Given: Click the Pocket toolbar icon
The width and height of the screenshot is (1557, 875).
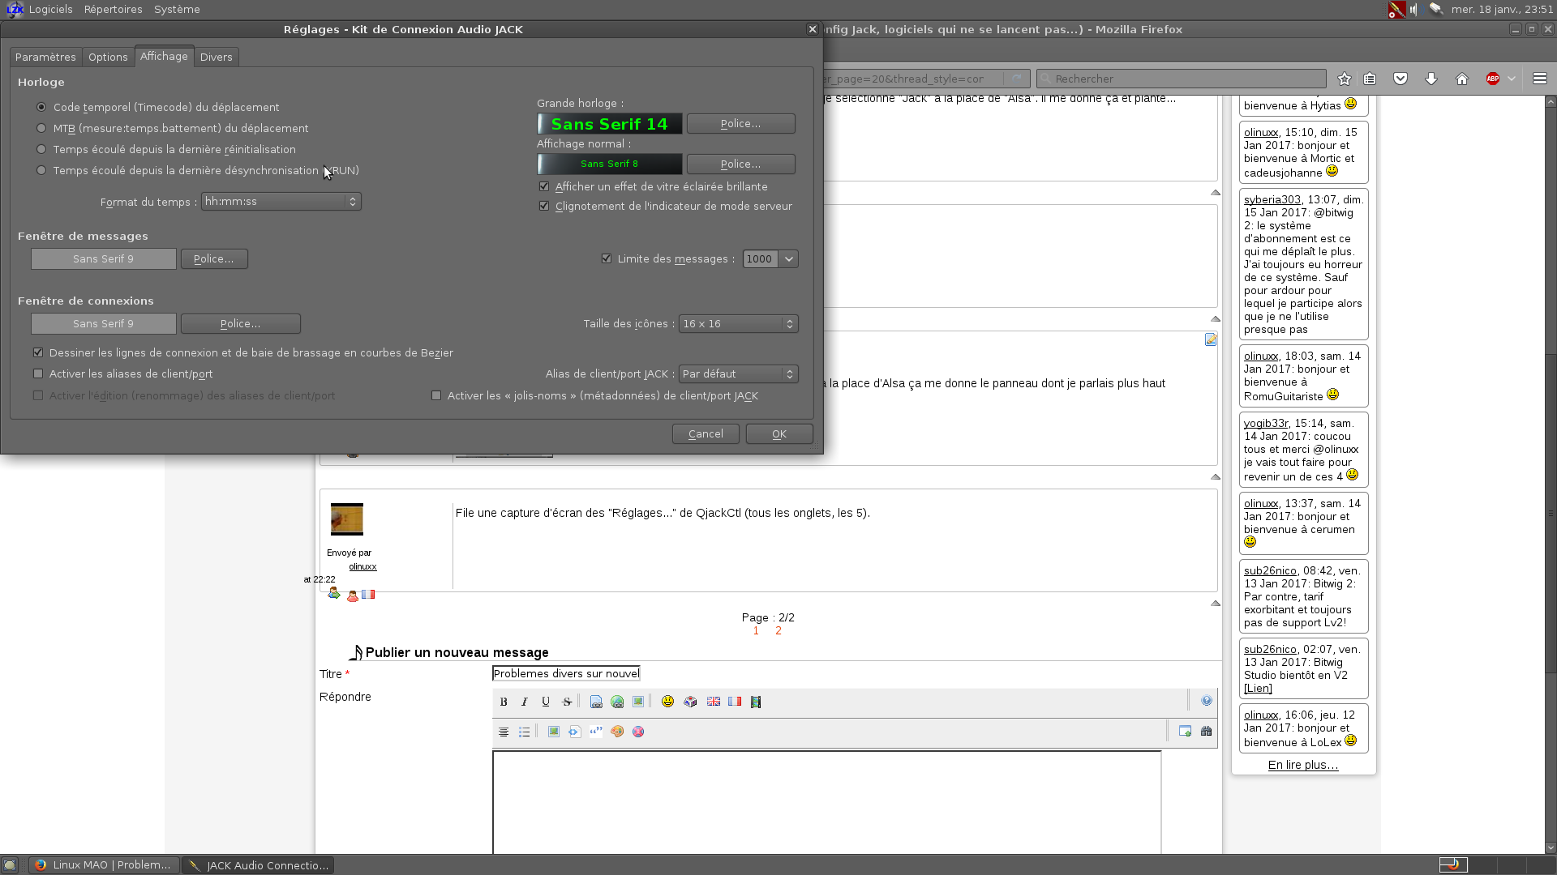Looking at the screenshot, I should click(x=1400, y=79).
